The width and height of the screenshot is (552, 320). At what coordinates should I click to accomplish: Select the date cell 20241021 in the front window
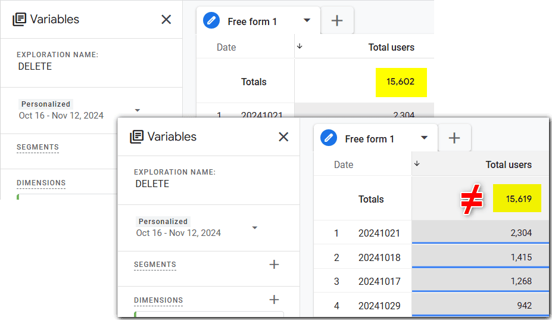point(379,233)
